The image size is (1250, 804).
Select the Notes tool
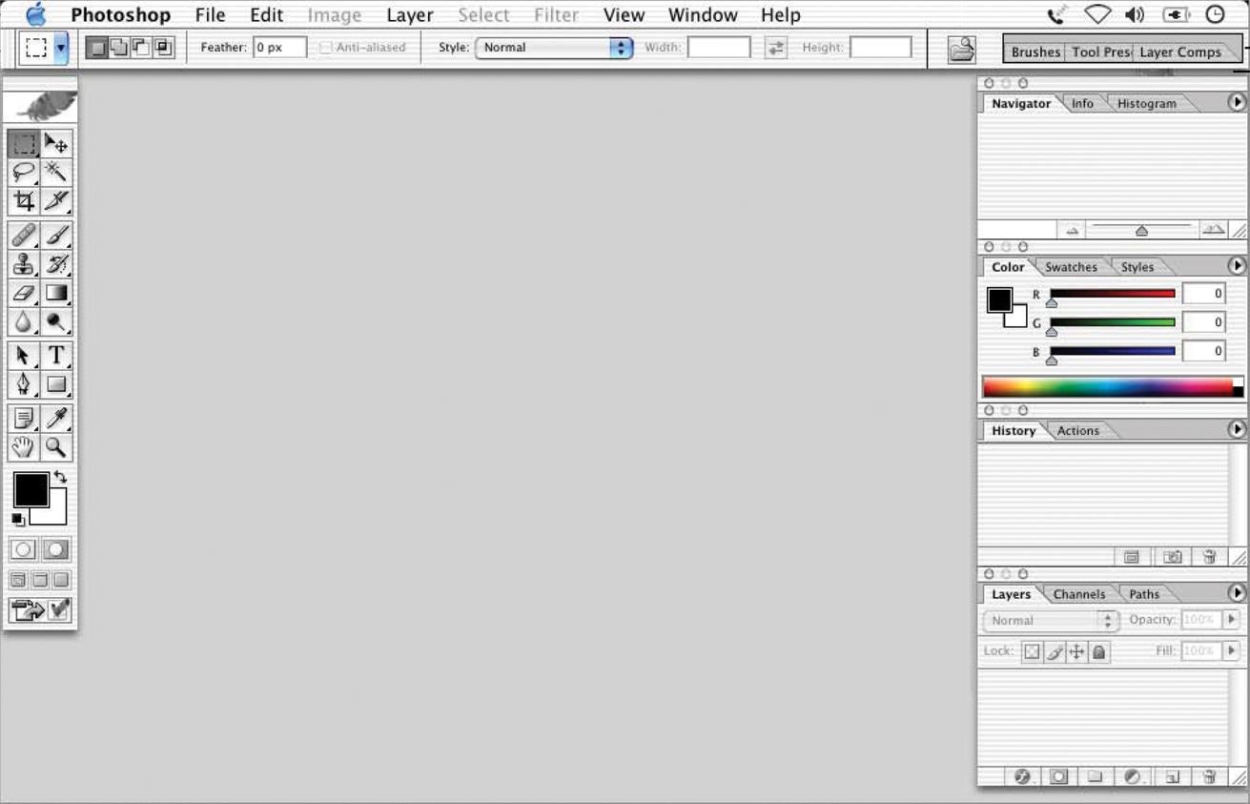click(x=24, y=419)
